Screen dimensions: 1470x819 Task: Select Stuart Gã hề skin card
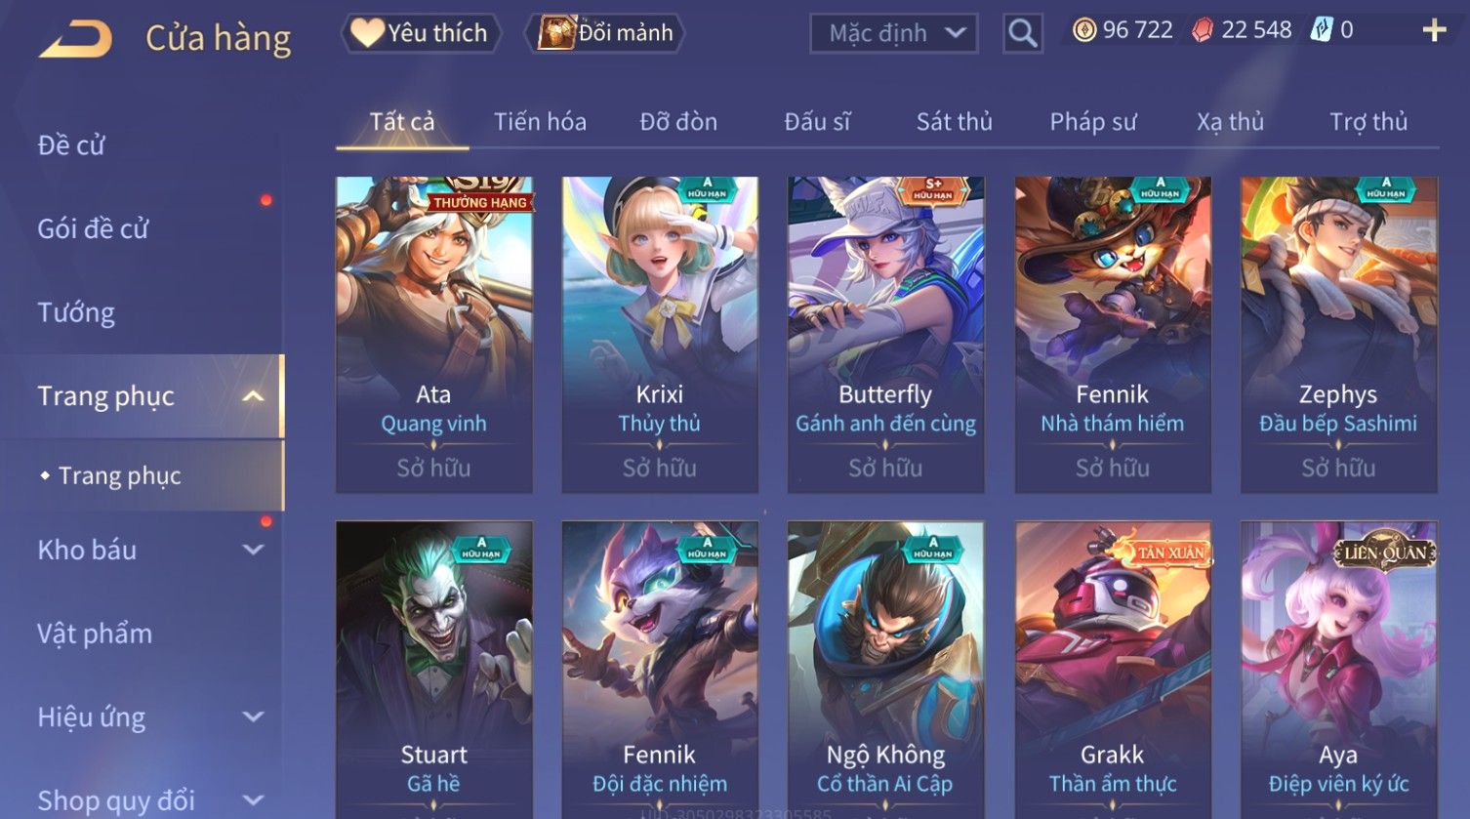(x=433, y=670)
